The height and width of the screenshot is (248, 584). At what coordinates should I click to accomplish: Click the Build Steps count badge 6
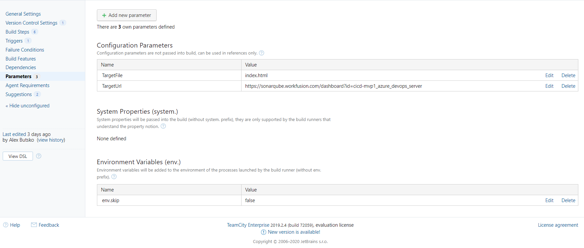tap(35, 32)
